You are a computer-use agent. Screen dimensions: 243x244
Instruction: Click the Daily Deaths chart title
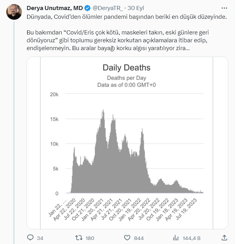point(126,68)
